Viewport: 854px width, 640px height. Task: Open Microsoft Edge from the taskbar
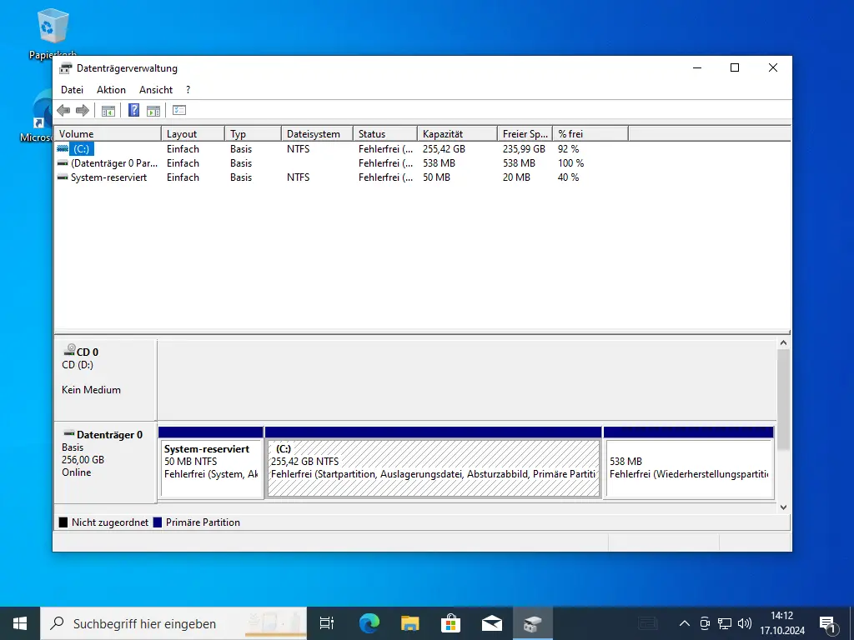(x=369, y=622)
